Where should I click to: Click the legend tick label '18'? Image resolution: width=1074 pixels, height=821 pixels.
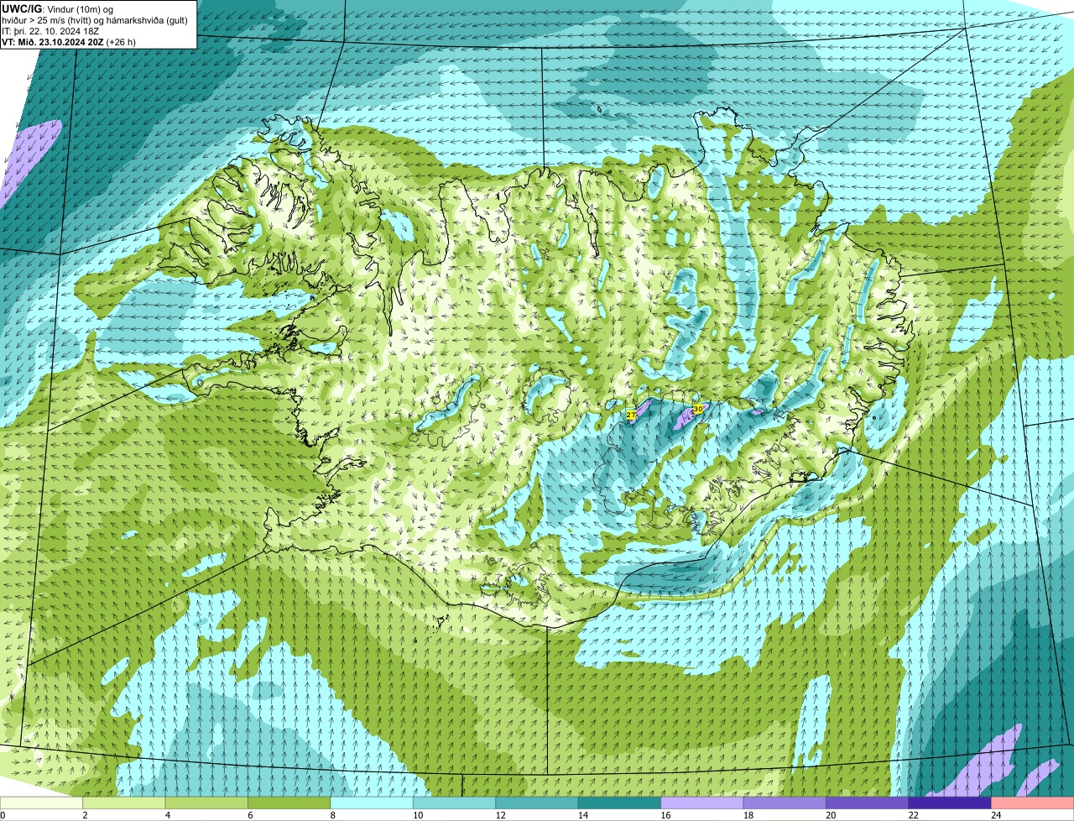pyautogui.click(x=748, y=815)
